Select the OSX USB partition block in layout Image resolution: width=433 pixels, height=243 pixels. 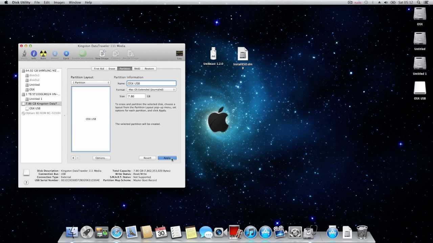[x=91, y=119]
